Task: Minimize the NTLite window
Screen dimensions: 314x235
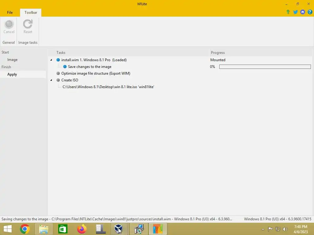Action: (x=286, y=4)
